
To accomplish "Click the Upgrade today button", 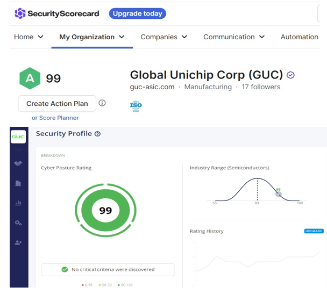I will pyautogui.click(x=137, y=13).
